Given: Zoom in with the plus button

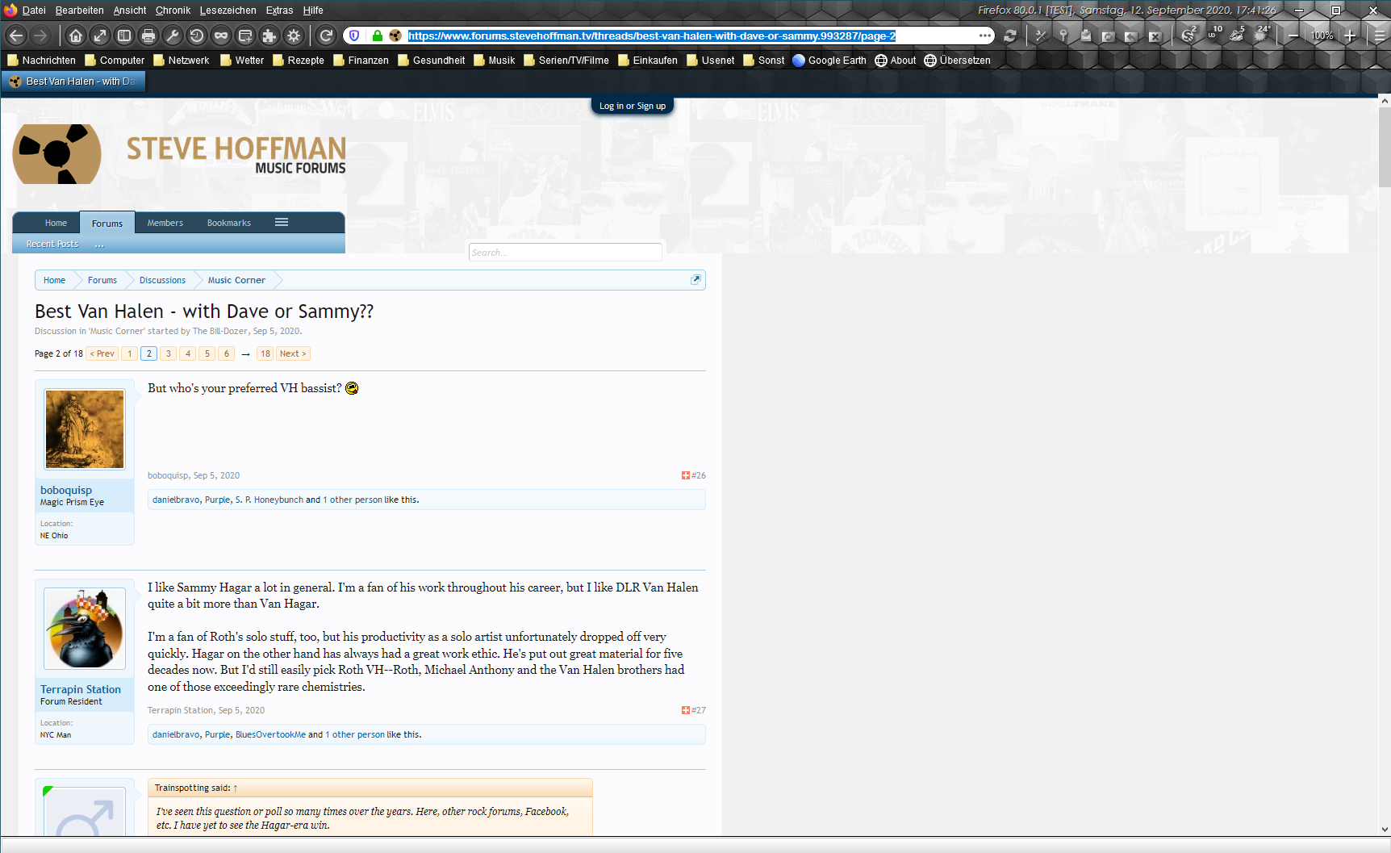Looking at the screenshot, I should tap(1350, 36).
